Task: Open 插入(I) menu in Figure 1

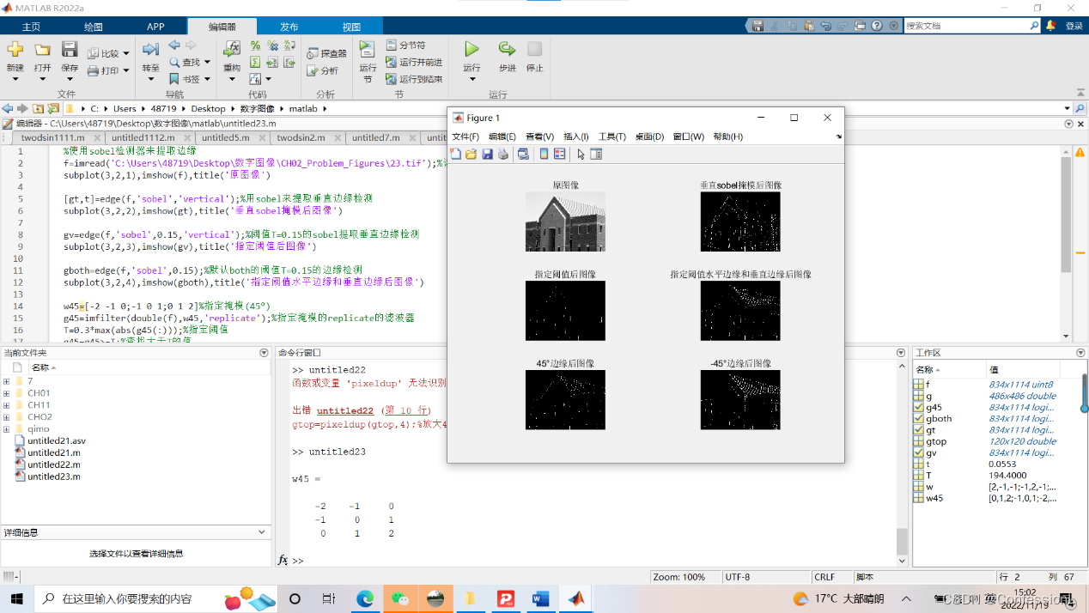Action: pos(576,137)
